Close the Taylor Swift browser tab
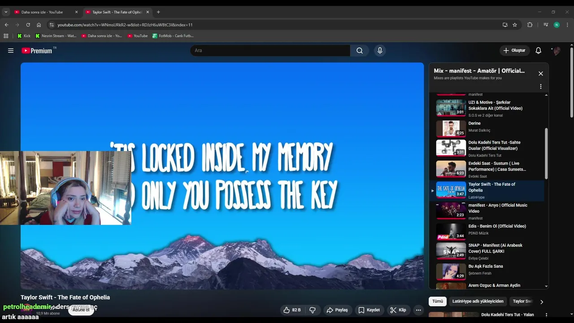574x323 pixels. point(148,12)
